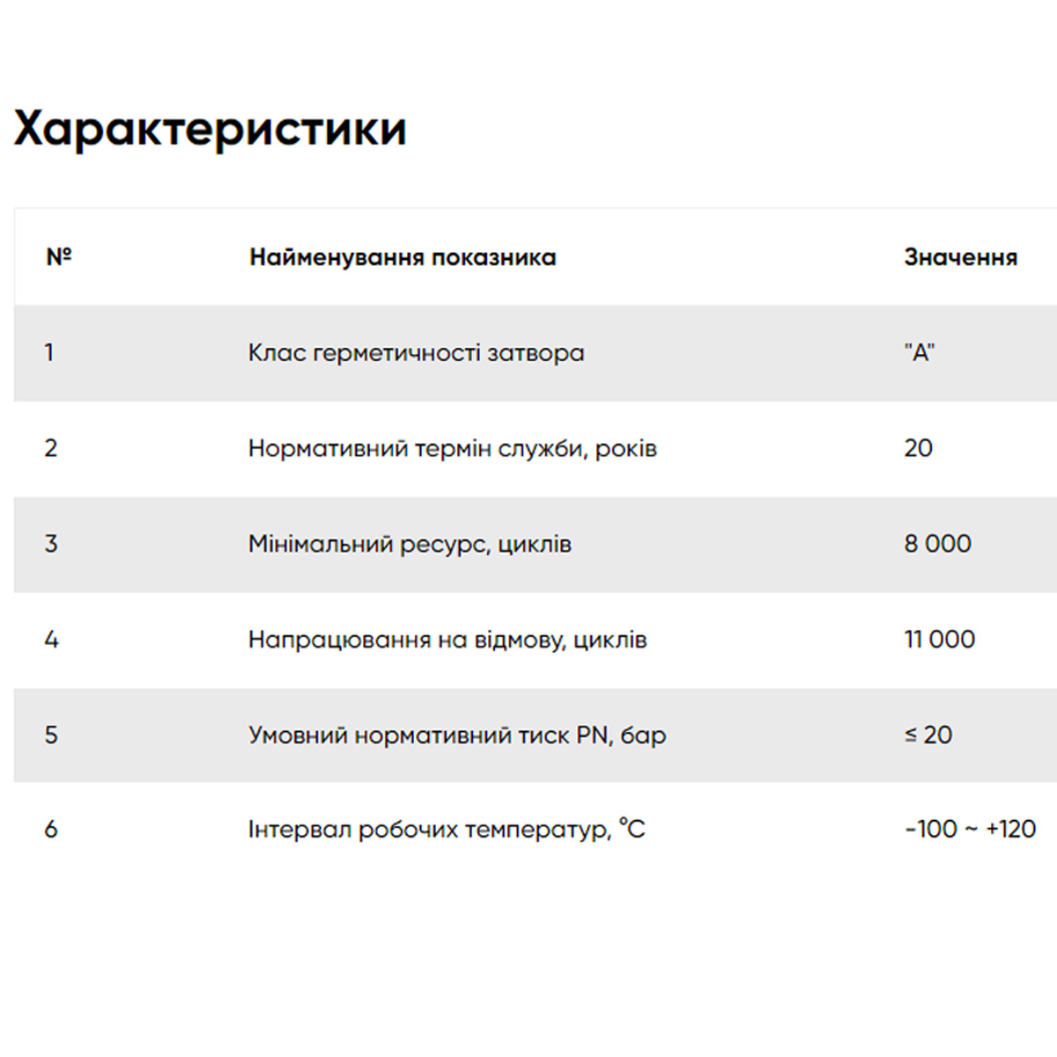The image size is (1057, 1057).
Task: Click the service life value 20
Action: 918,448
